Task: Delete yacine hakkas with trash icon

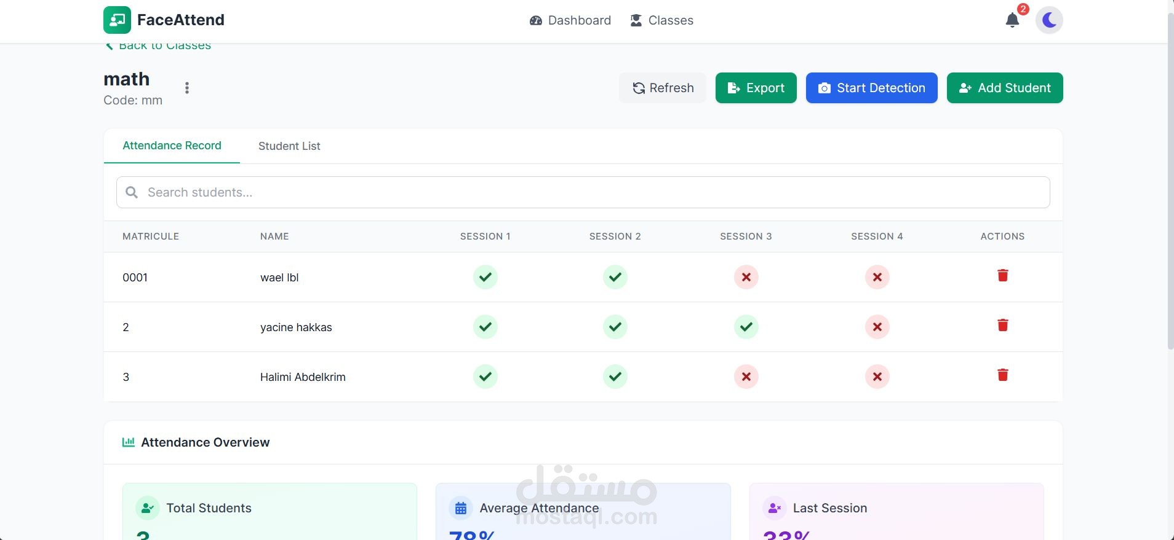Action: [1002, 325]
